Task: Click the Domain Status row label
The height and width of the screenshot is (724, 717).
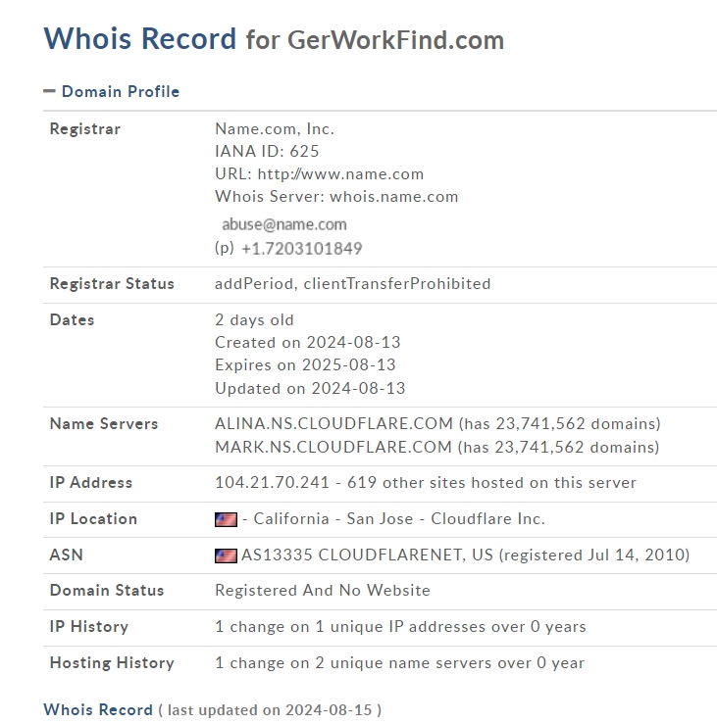Action: 107,591
